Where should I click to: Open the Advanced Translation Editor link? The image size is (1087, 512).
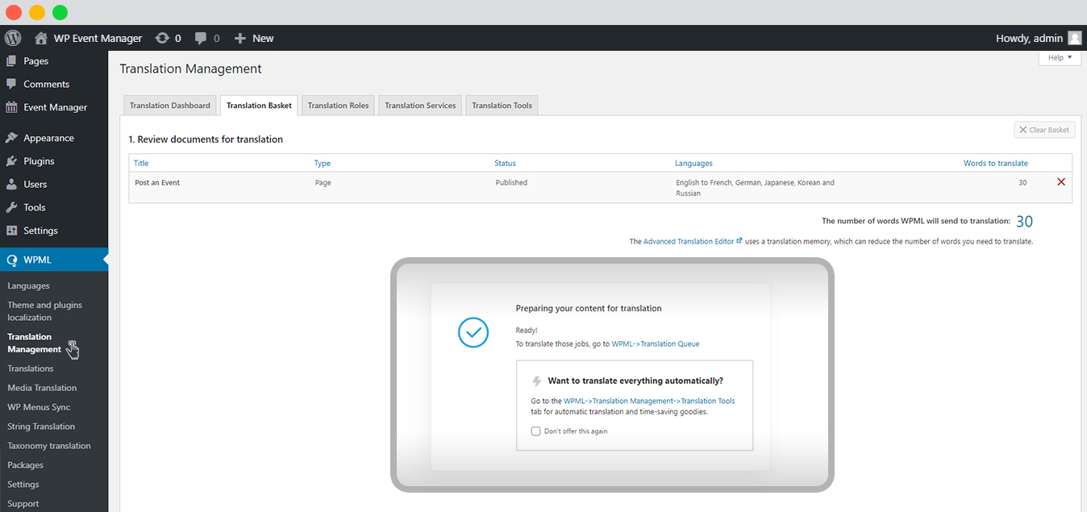click(693, 241)
